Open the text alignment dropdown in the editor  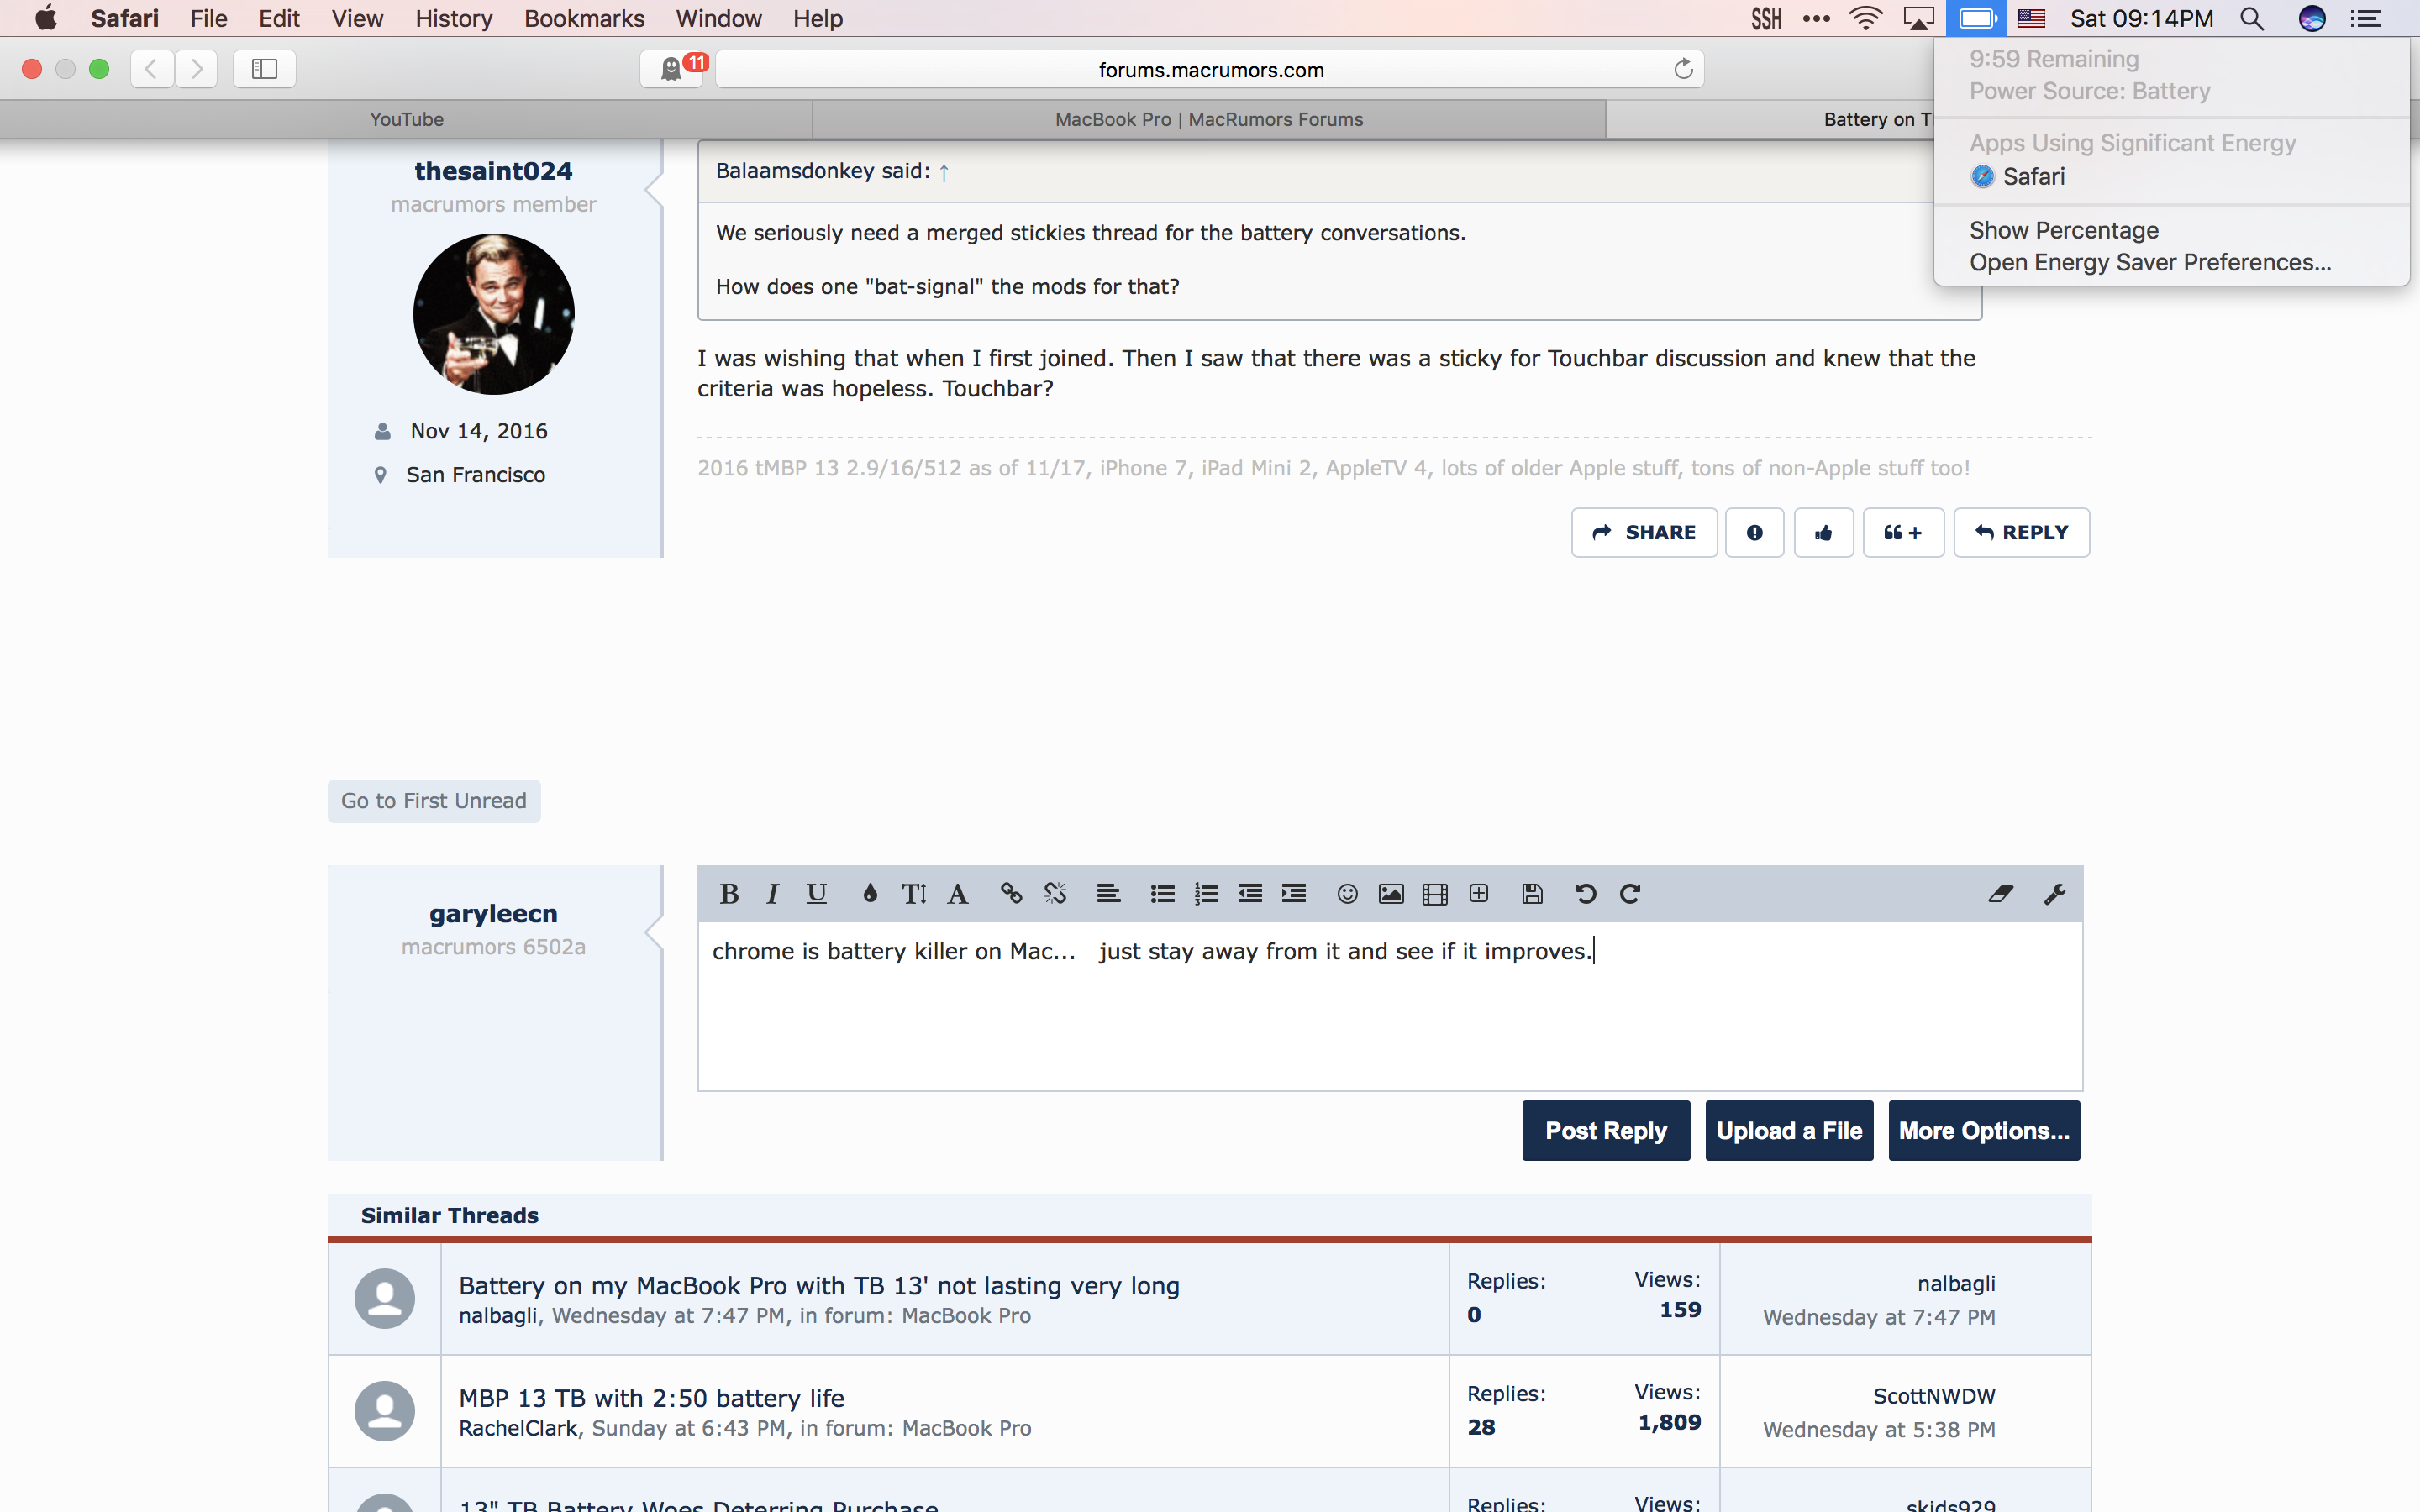click(1108, 894)
